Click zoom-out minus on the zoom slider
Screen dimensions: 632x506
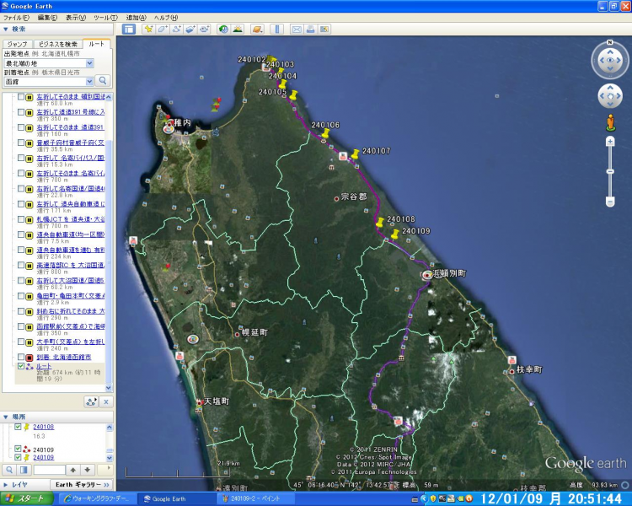610,202
